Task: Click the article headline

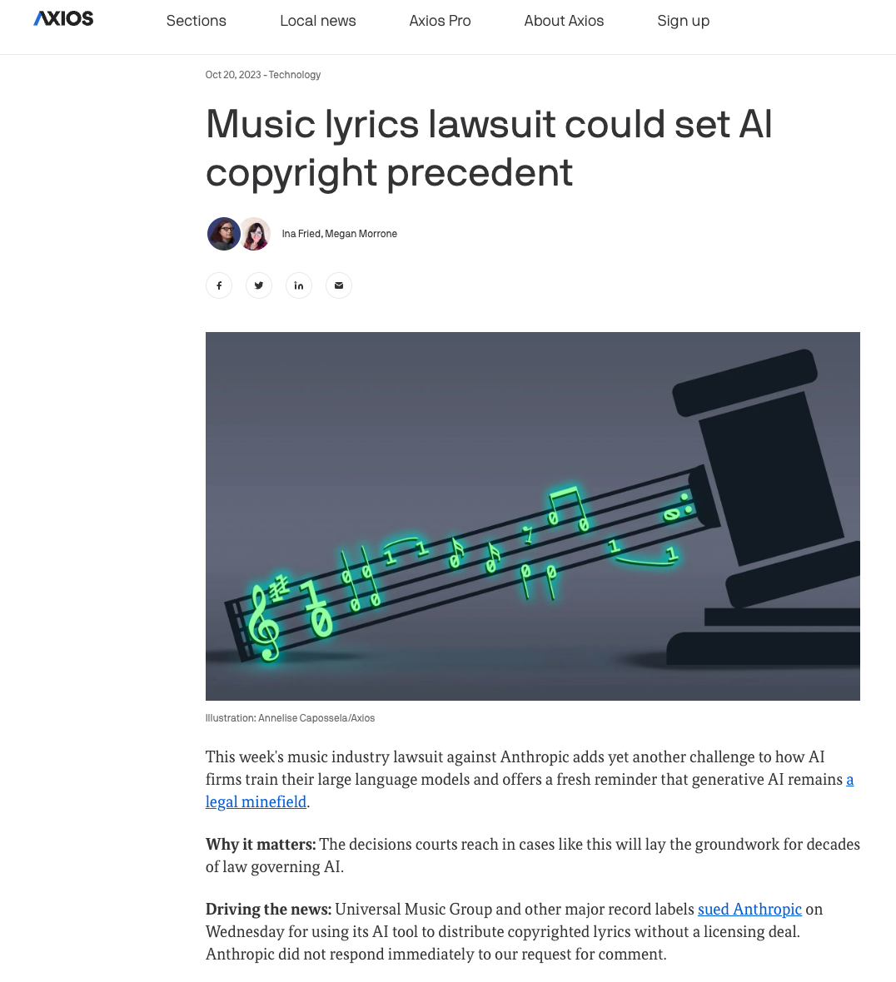Action: (489, 148)
